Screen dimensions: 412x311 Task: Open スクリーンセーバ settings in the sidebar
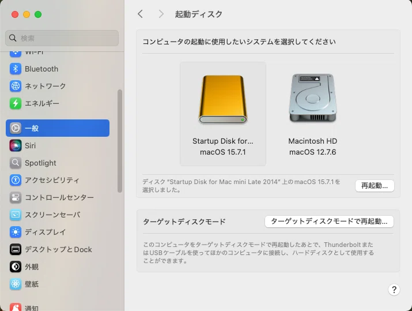(x=58, y=215)
